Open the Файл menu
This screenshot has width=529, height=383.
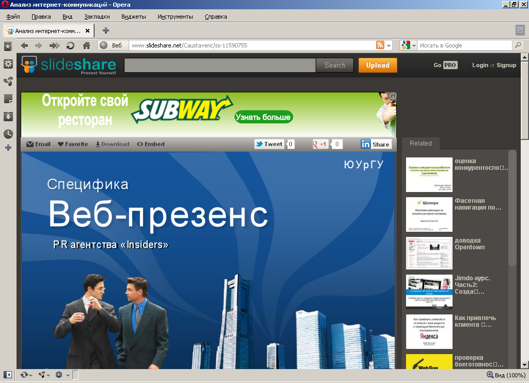point(13,17)
